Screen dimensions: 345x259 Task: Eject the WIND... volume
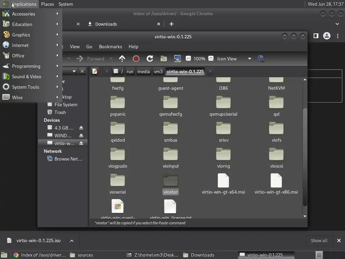81,136
